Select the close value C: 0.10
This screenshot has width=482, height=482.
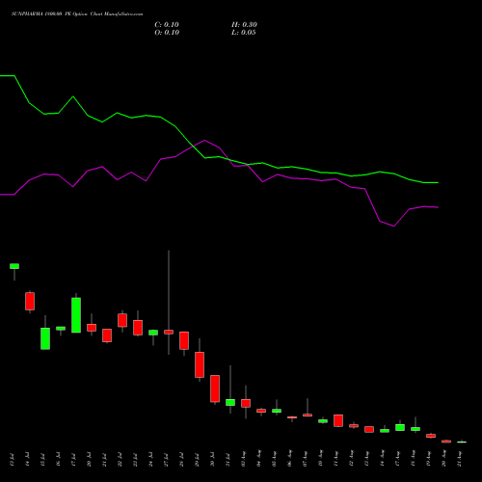(167, 25)
